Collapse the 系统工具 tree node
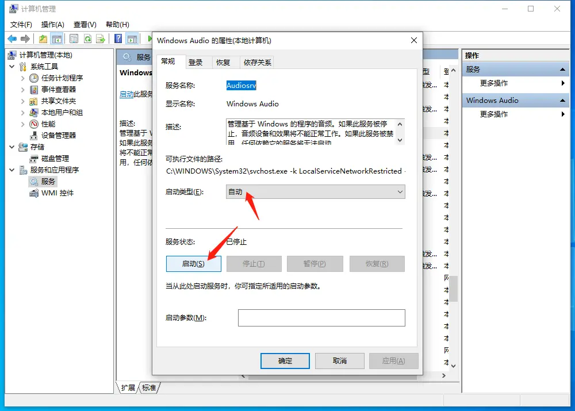The image size is (575, 411). pos(11,66)
